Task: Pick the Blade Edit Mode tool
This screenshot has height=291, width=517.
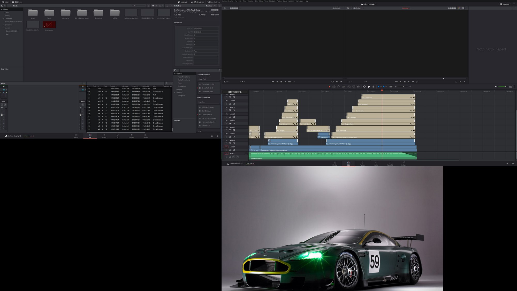Action: point(343,87)
